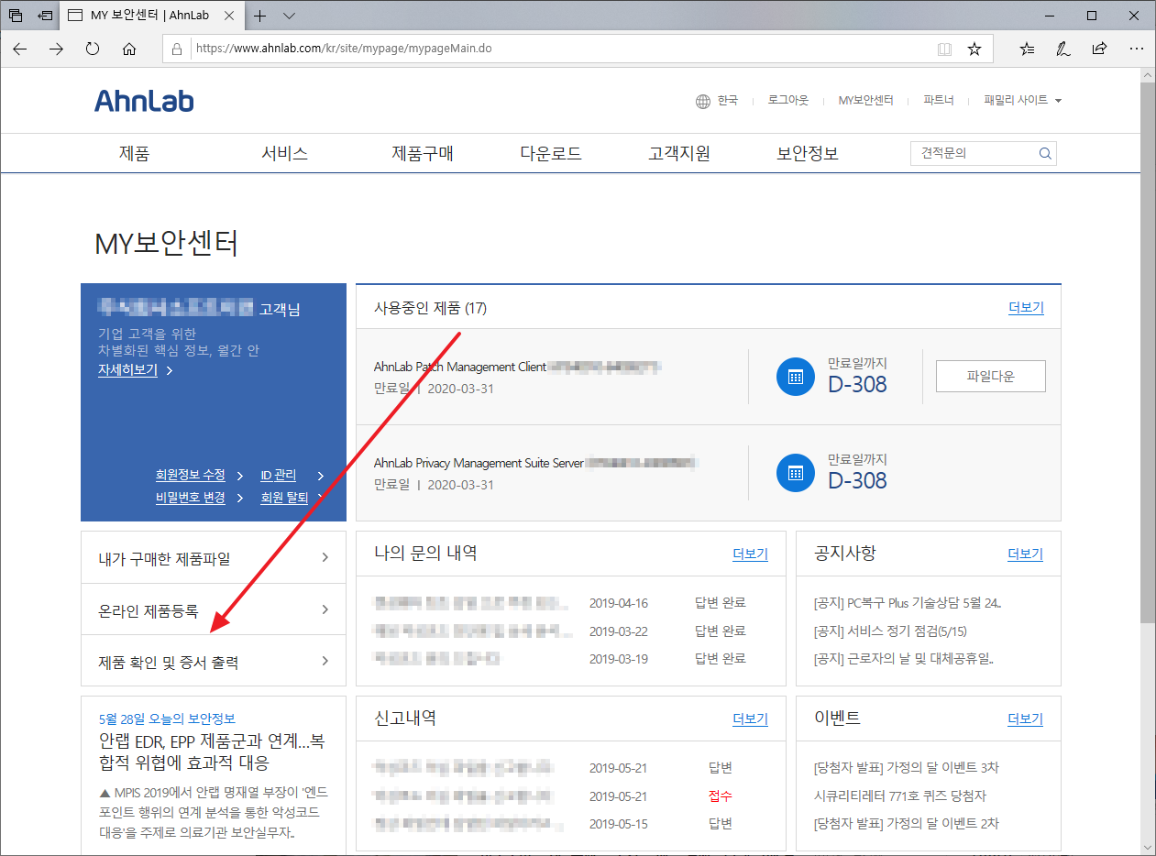Expand the 패밀리 사이트 dropdown
The width and height of the screenshot is (1156, 856).
pos(1023,101)
